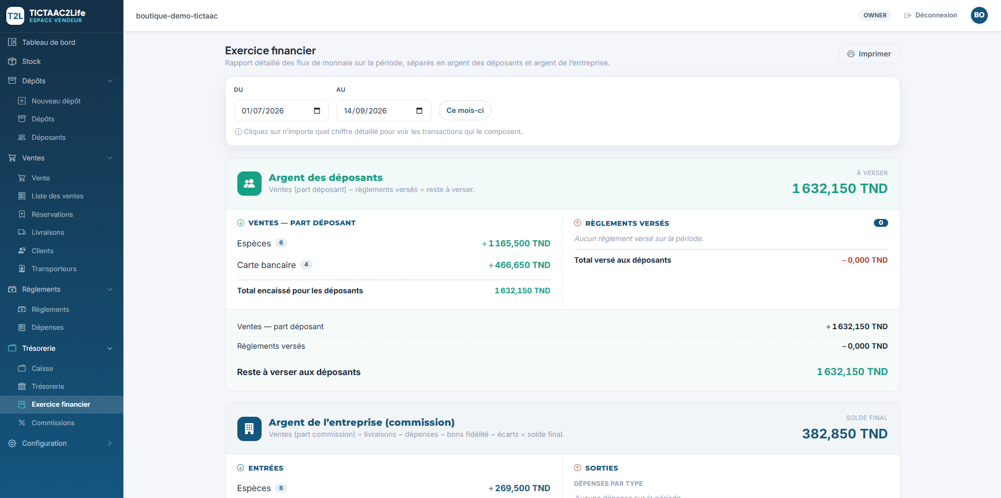Open calendar picker for DU date
The width and height of the screenshot is (1001, 498).
317,111
